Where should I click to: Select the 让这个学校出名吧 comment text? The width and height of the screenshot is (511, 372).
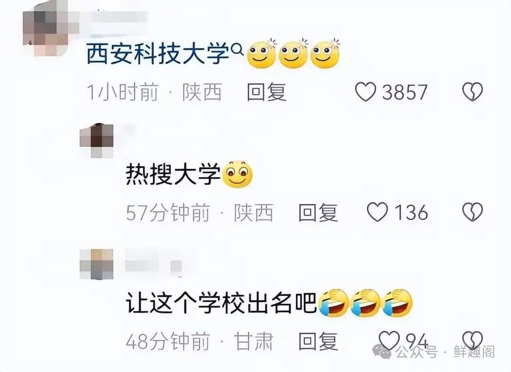tap(221, 303)
